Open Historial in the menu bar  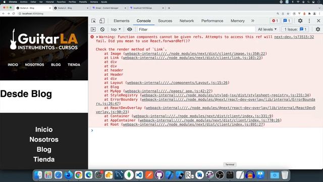point(49,2)
